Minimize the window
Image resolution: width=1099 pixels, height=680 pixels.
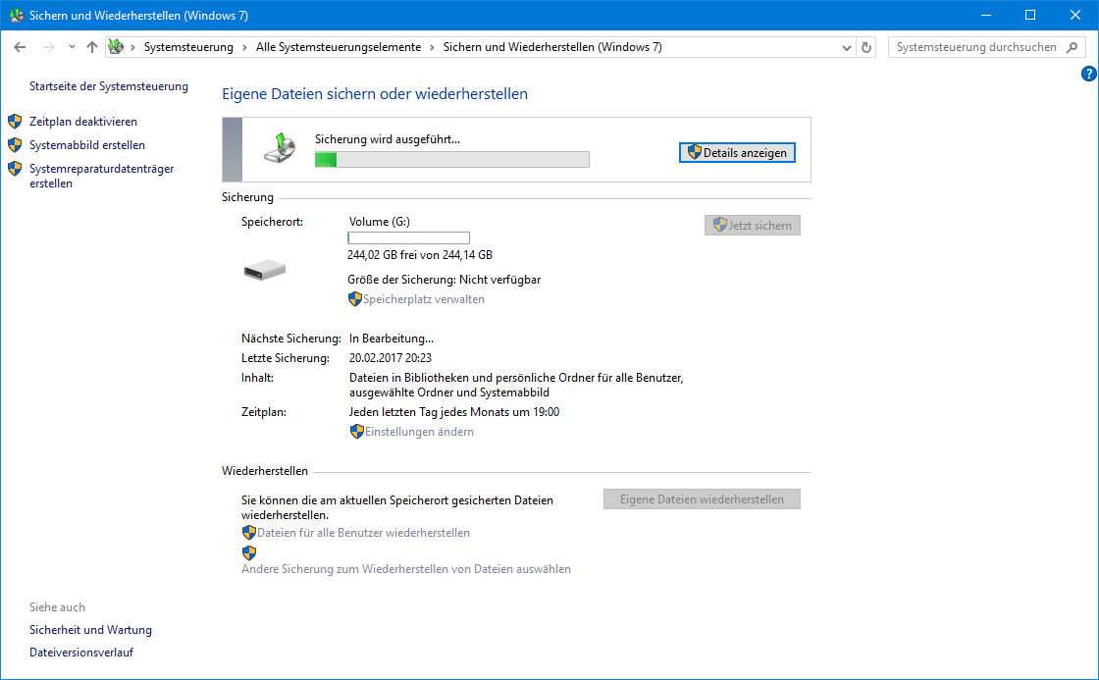coord(985,15)
